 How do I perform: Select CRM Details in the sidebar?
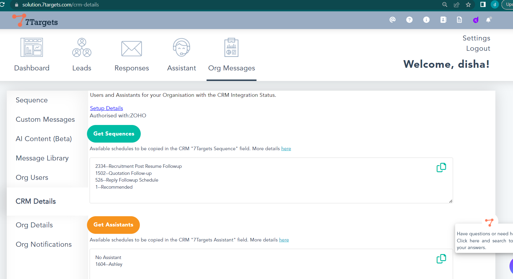click(36, 201)
